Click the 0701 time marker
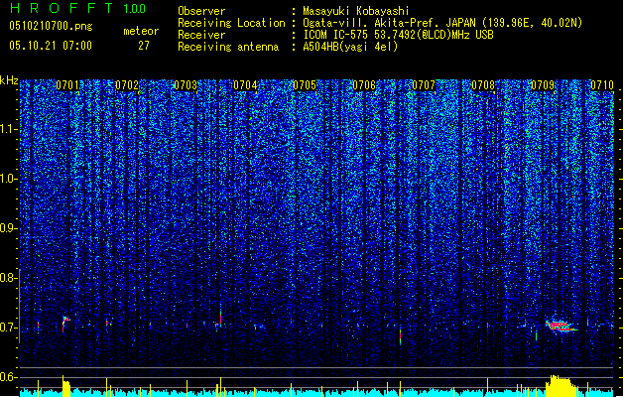Image resolution: width=624 pixels, height=397 pixels. click(67, 85)
